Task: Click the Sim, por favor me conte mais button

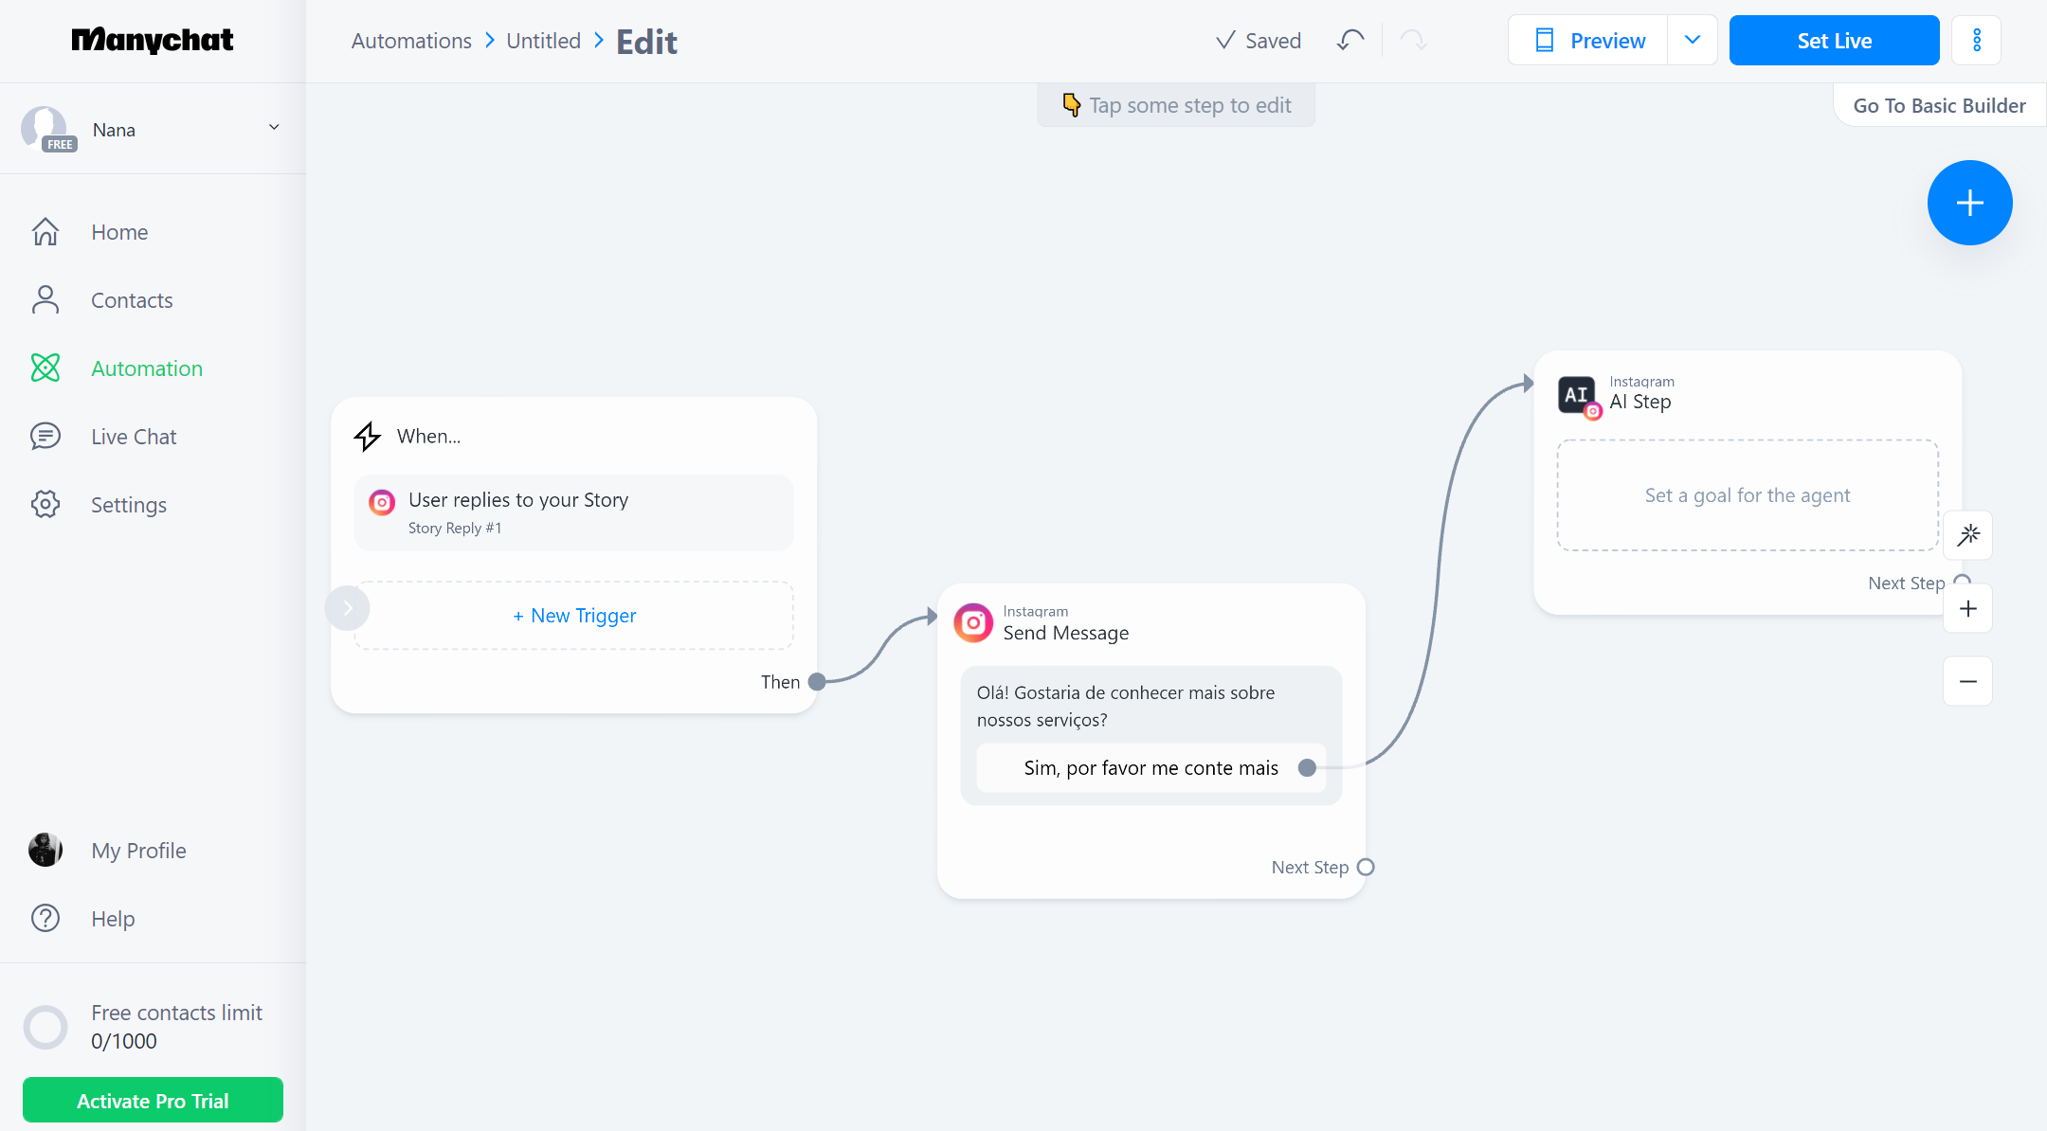Action: pos(1150,768)
